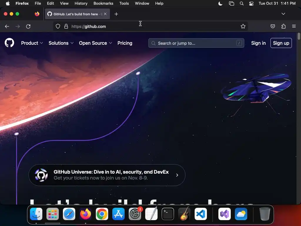Launch Safari from the Dock
This screenshot has height=226, width=301.
point(69,214)
